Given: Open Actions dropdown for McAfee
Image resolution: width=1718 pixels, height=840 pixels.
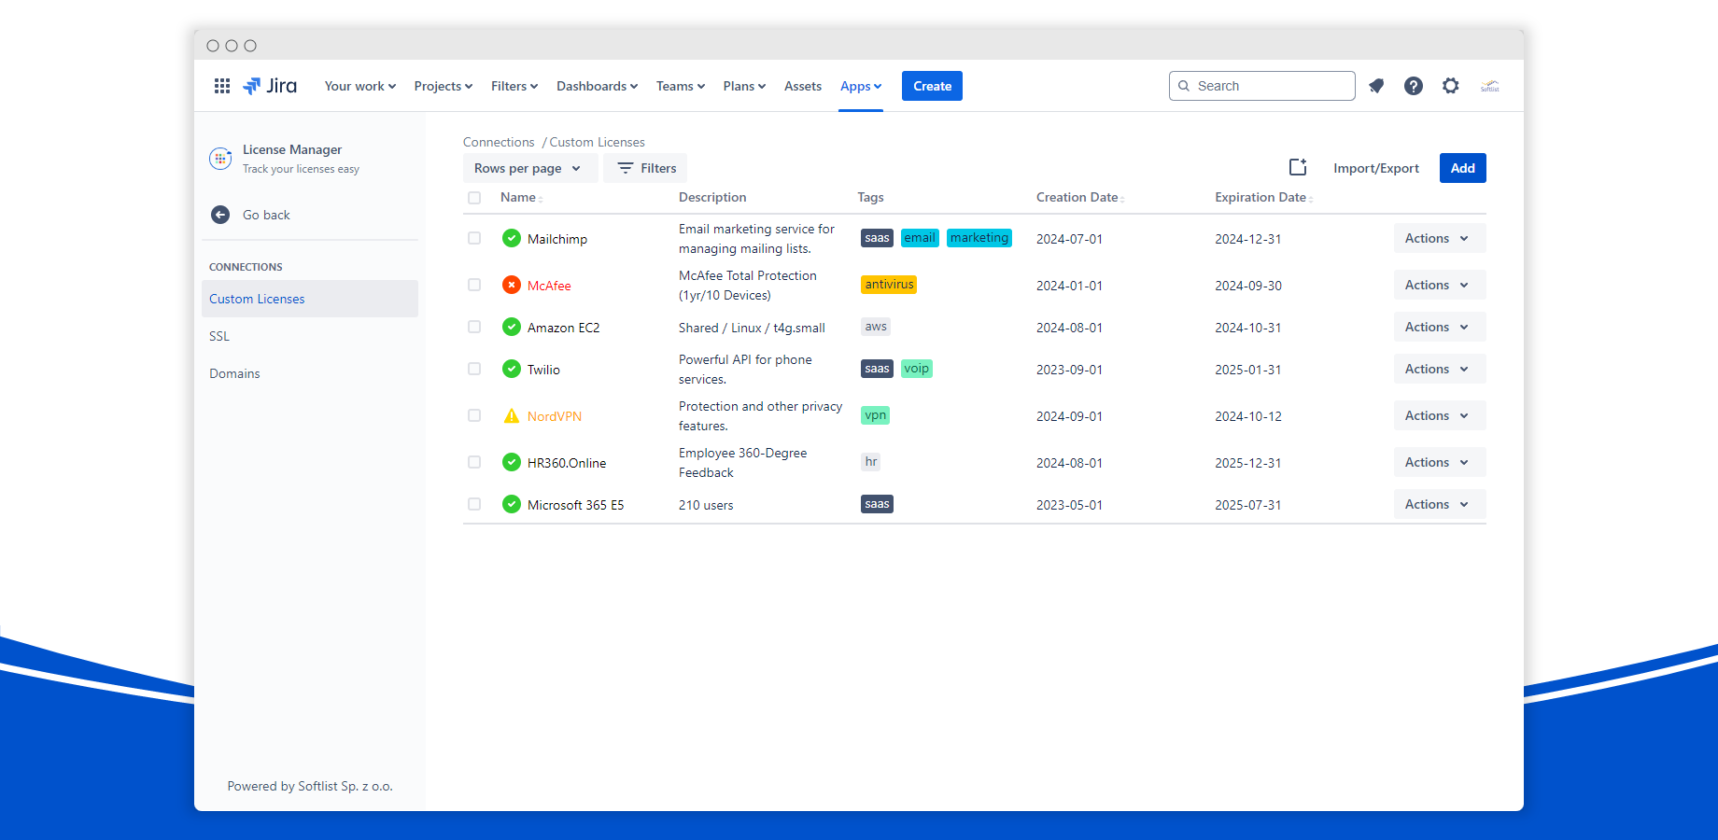Looking at the screenshot, I should [1439, 285].
